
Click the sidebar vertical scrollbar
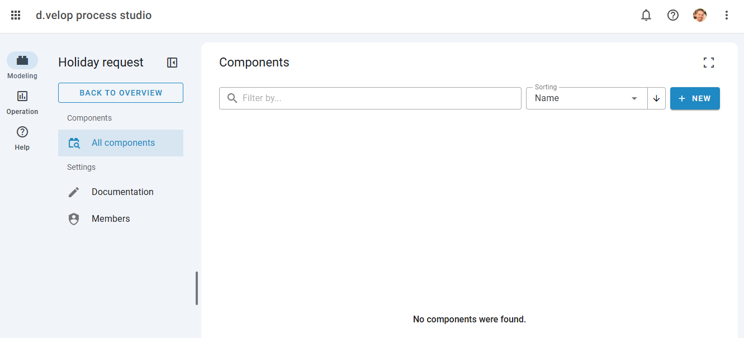[197, 288]
